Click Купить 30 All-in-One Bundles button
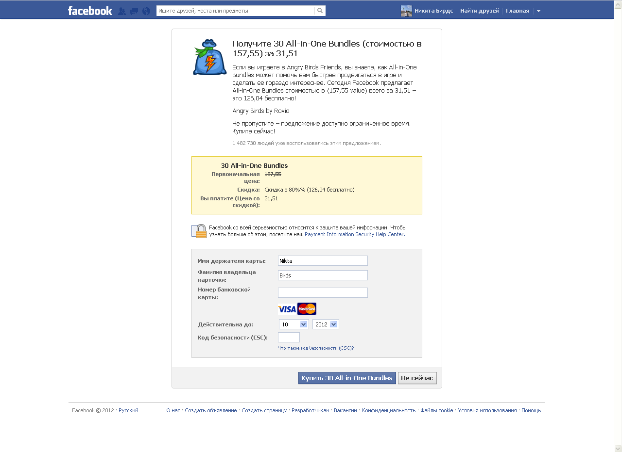Image resolution: width=622 pixels, height=452 pixels. 347,378
